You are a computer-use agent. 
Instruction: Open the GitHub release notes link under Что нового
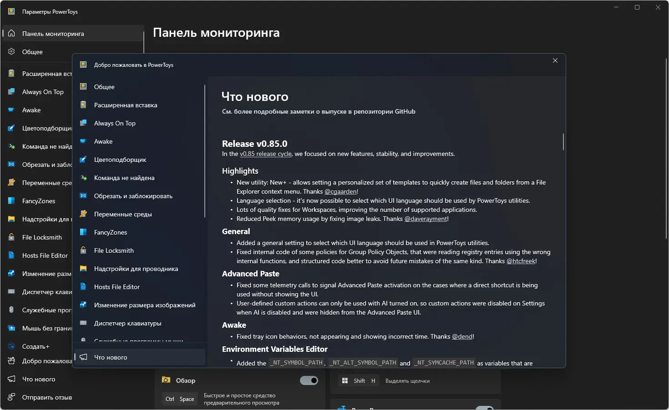pos(319,111)
